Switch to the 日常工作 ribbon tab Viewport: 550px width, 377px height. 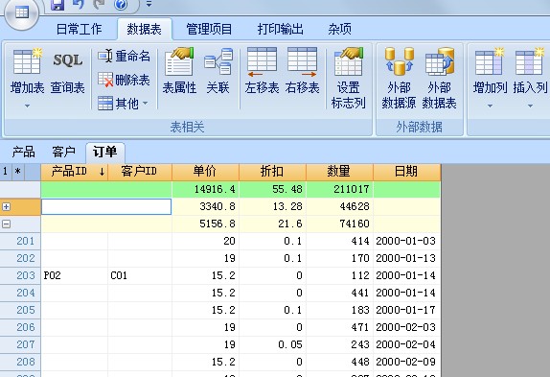tap(79, 29)
